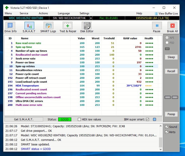The height and width of the screenshot is (156, 185).
Task: Select the S.M.A.R.T toolbar icon
Action: [x=29, y=25]
